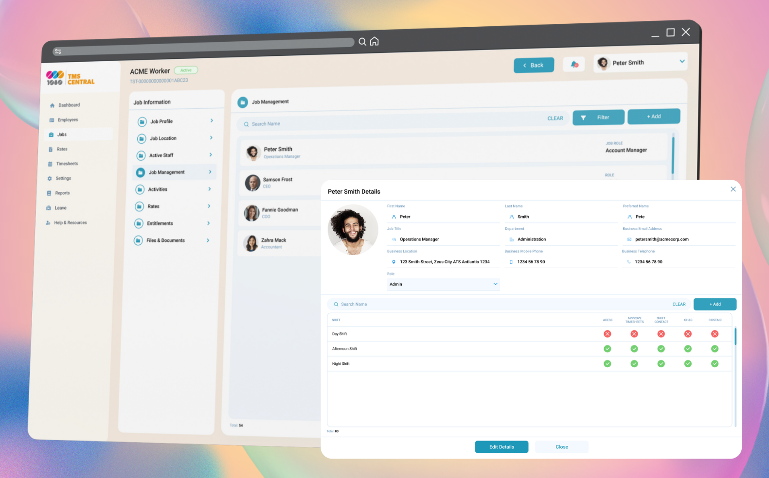Screen dimensions: 769x478
Task: Toggle Night Shift Firstaid permission
Action: tap(714, 363)
